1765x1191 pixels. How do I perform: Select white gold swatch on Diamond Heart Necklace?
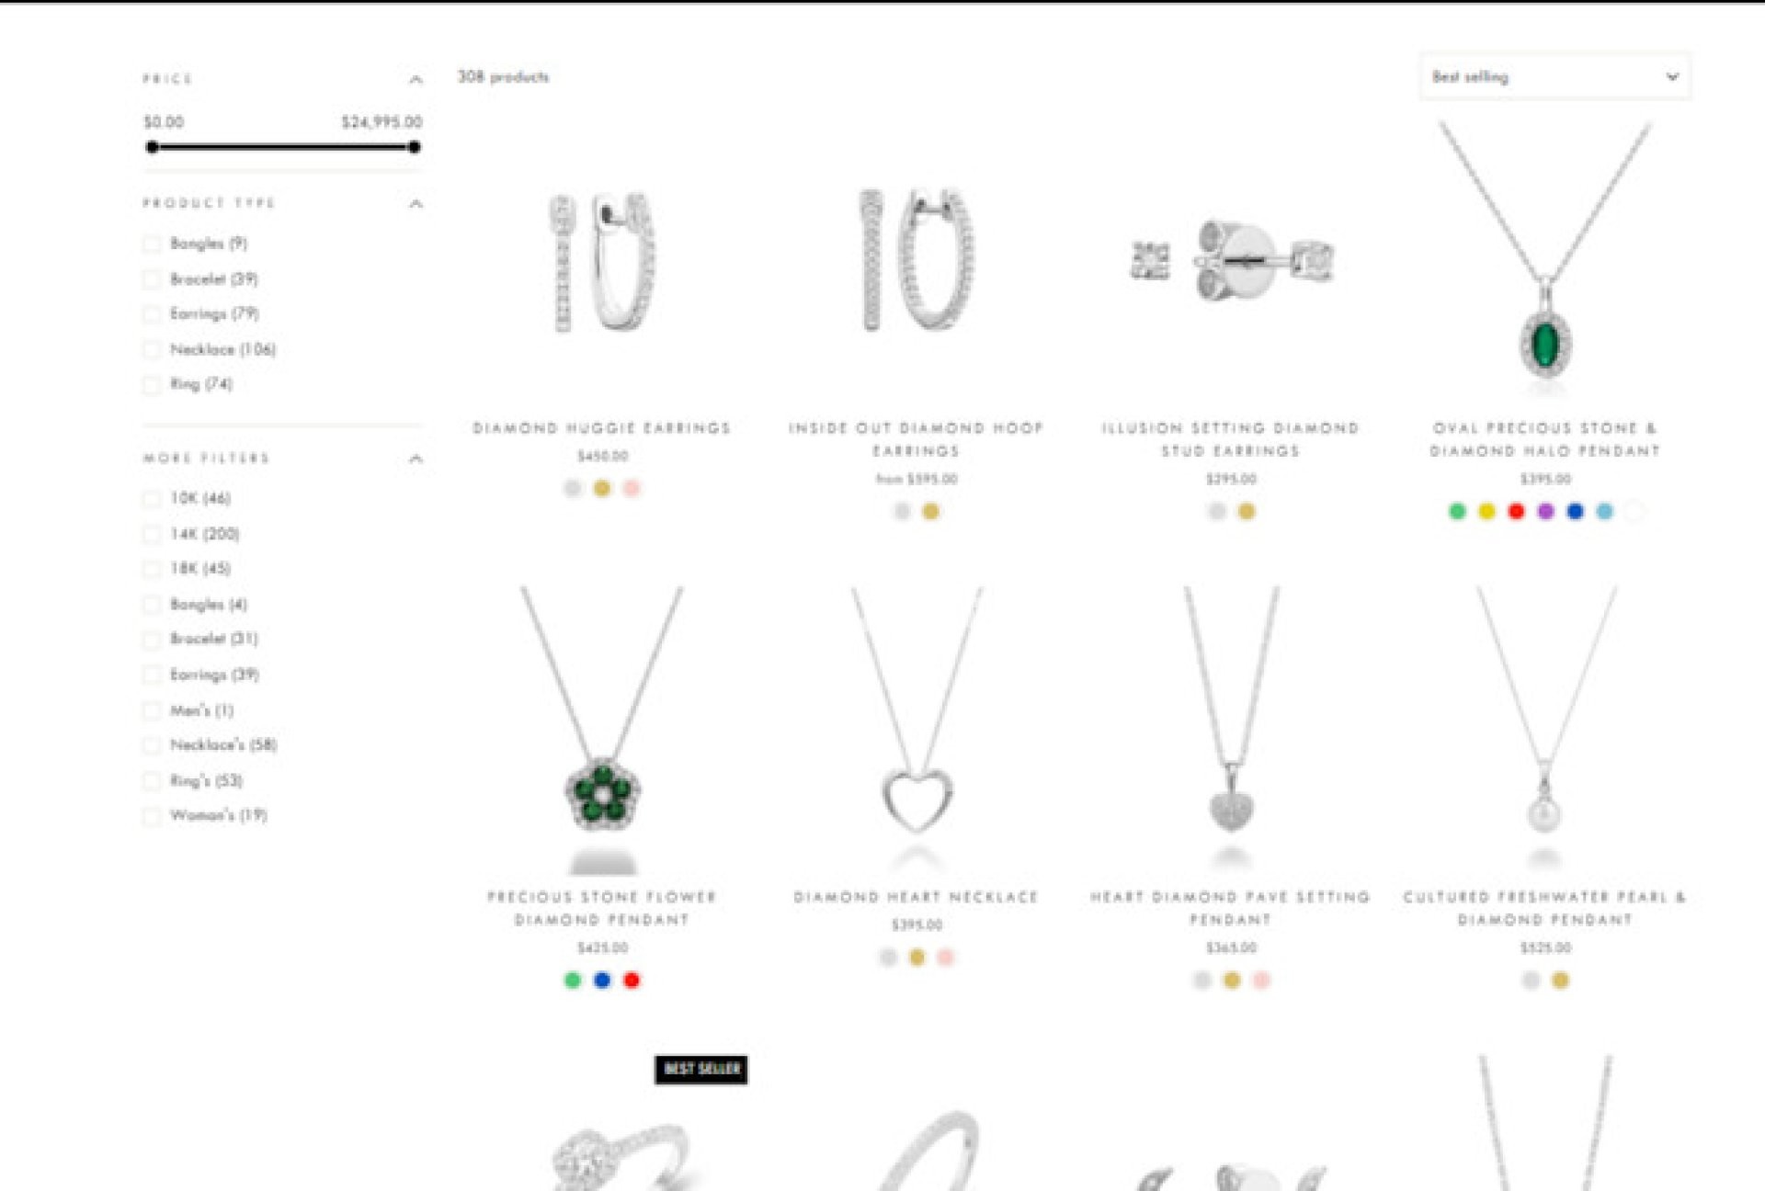tap(888, 957)
